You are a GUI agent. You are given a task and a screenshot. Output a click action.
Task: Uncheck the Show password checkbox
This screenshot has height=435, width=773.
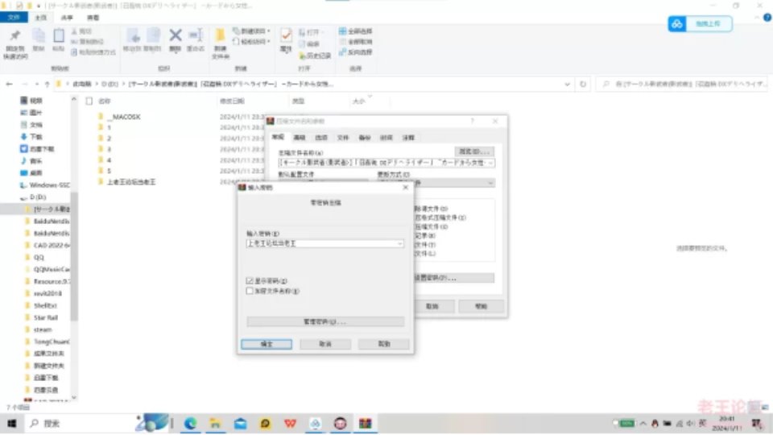250,280
